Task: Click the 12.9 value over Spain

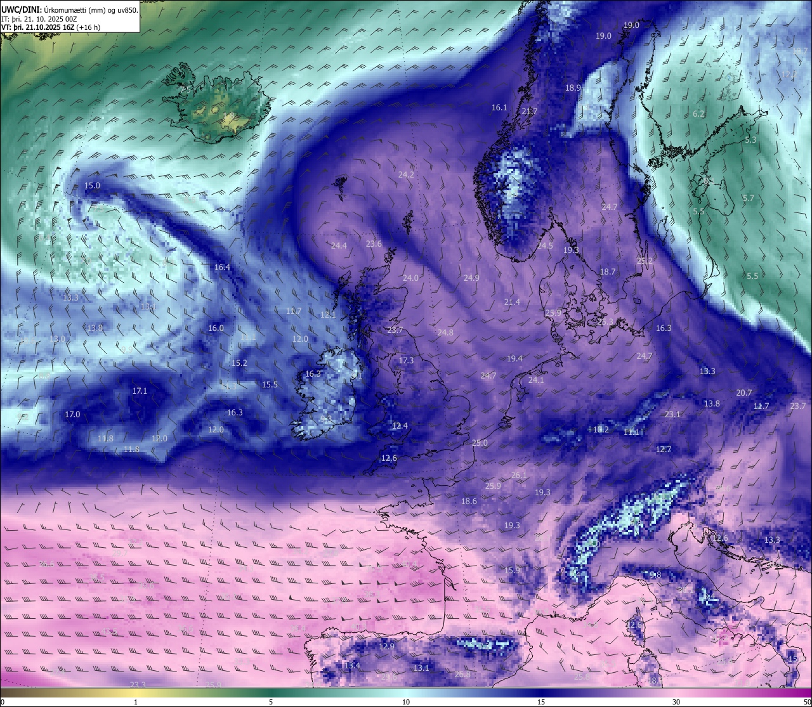Action: (x=386, y=647)
